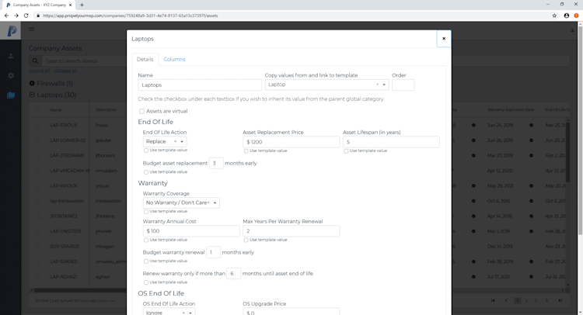Open the Warranty Coverage dropdown
The width and height of the screenshot is (583, 315).
[x=181, y=202]
